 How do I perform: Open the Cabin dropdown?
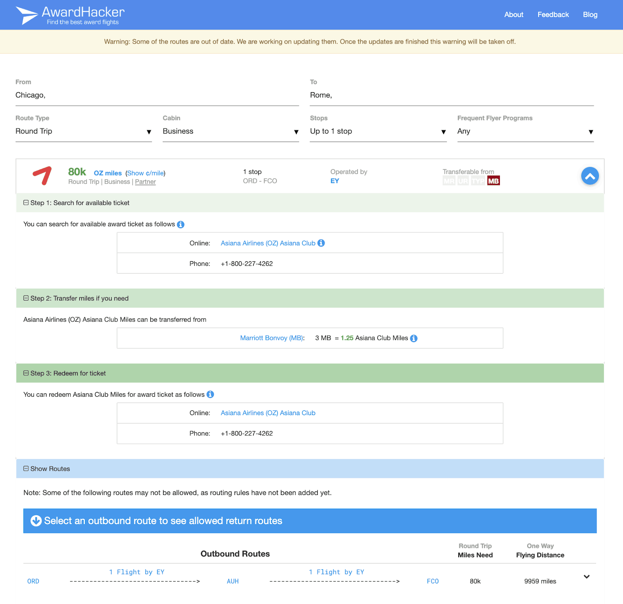tap(231, 131)
